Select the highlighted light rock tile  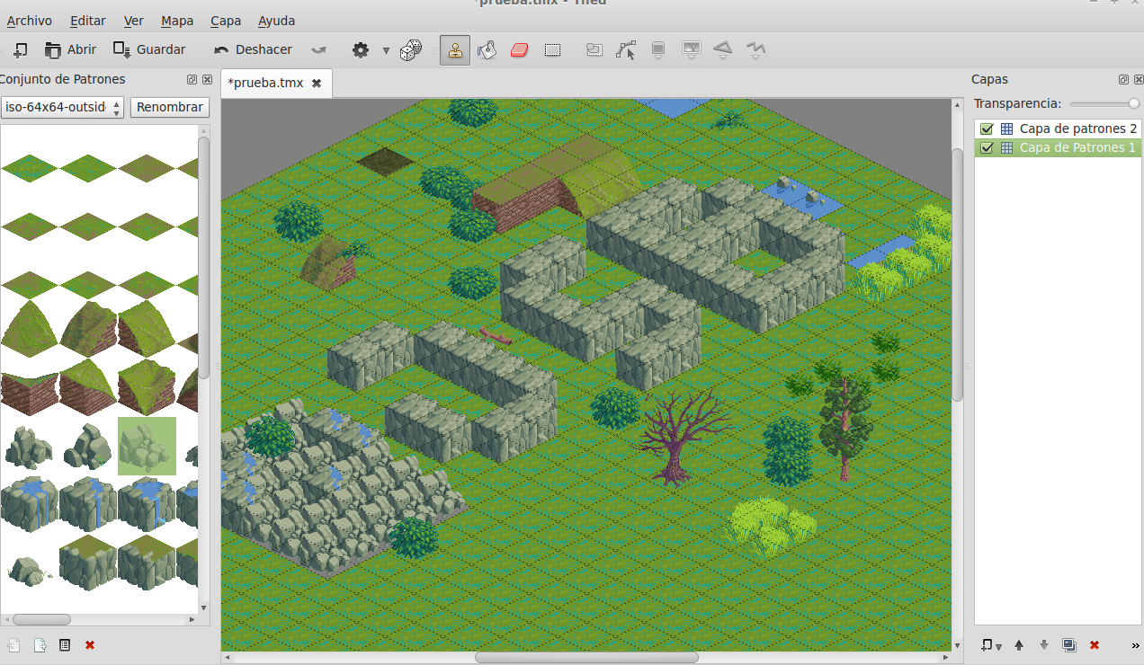[147, 446]
